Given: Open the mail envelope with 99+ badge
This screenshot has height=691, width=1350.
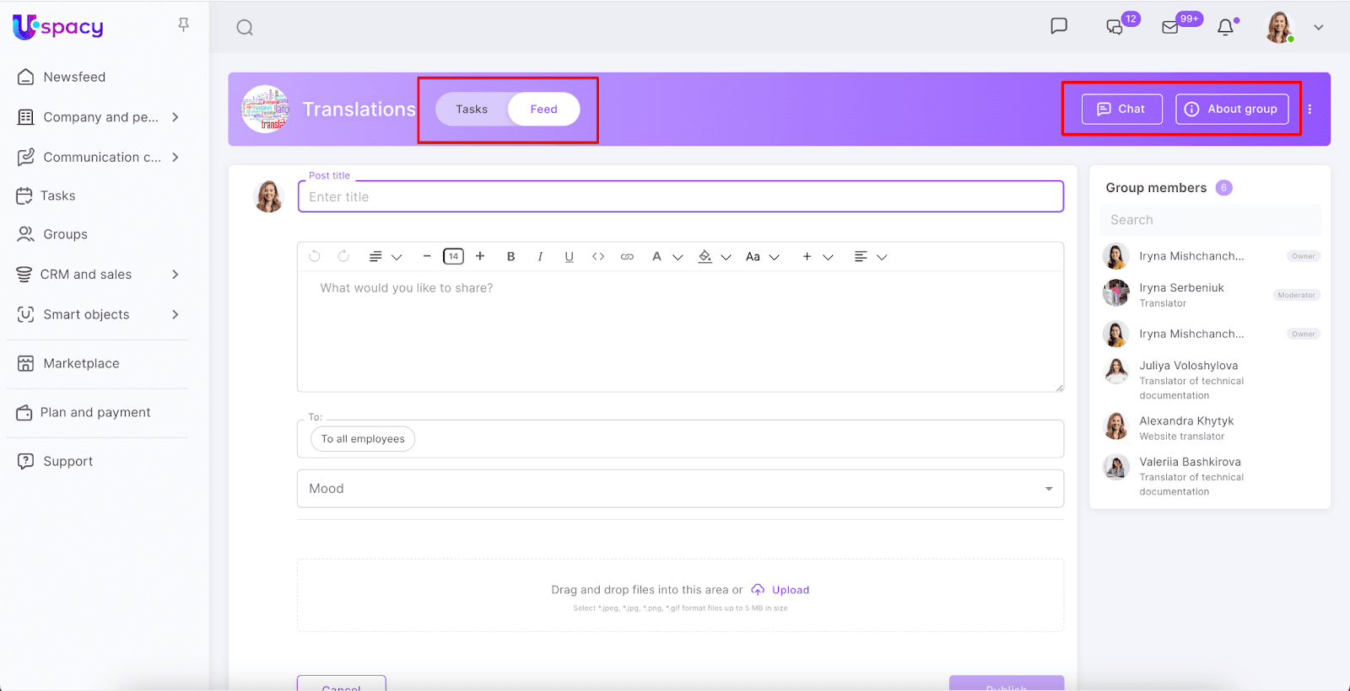Looking at the screenshot, I should click(1170, 28).
